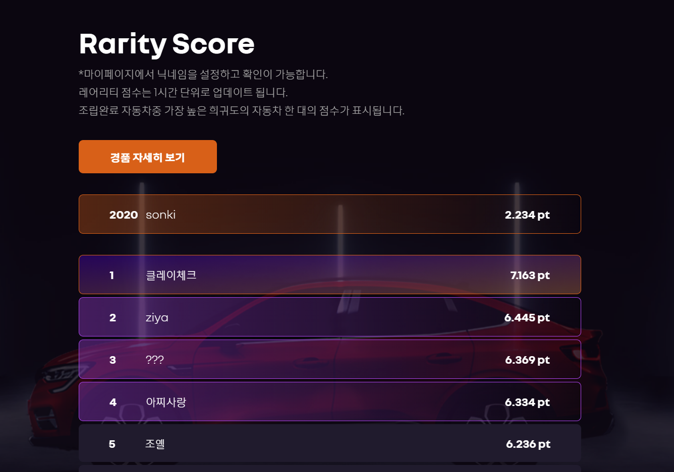Select the second-place row ziya

330,317
